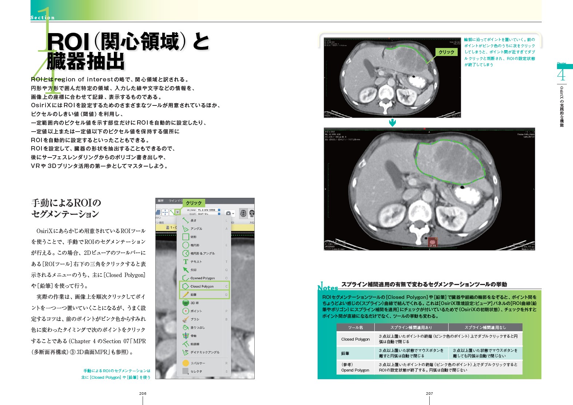Viewport: 573px width, 405px height.
Task: Select the 塗りつぶし fill tool
Action: pyautogui.click(x=203, y=328)
